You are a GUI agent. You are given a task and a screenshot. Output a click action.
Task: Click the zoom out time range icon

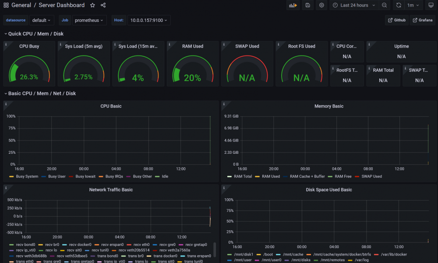click(x=384, y=5)
